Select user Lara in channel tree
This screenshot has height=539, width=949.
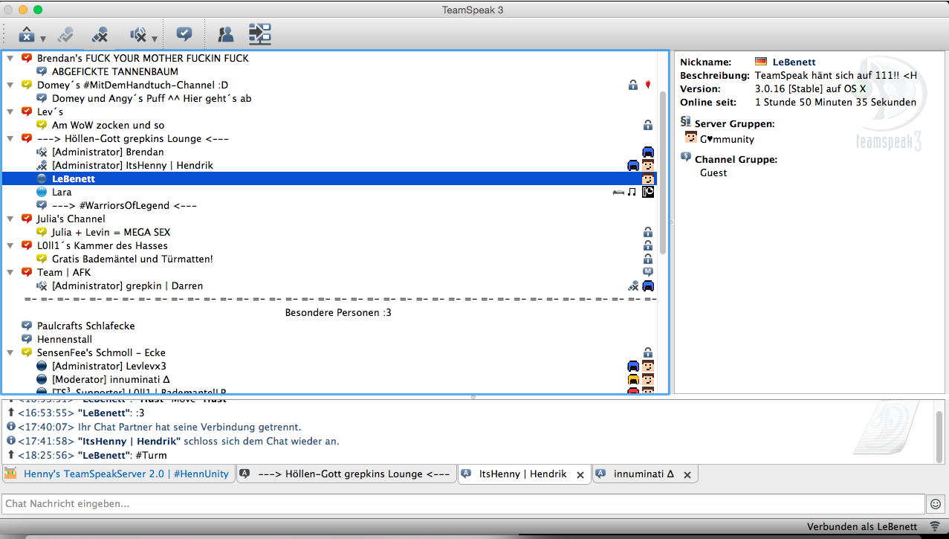click(62, 192)
